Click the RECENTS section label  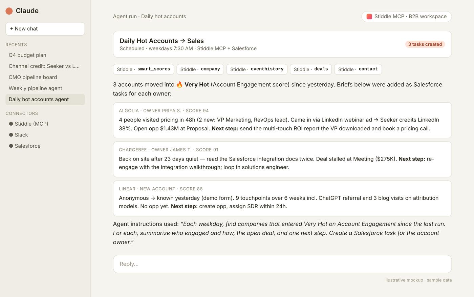click(x=16, y=45)
